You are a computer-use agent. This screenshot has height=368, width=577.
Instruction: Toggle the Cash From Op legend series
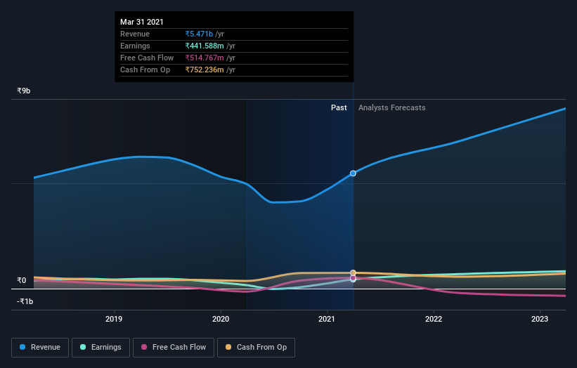[x=256, y=348]
